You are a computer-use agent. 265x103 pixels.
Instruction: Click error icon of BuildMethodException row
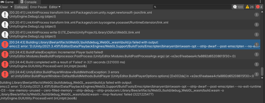[5, 74]
